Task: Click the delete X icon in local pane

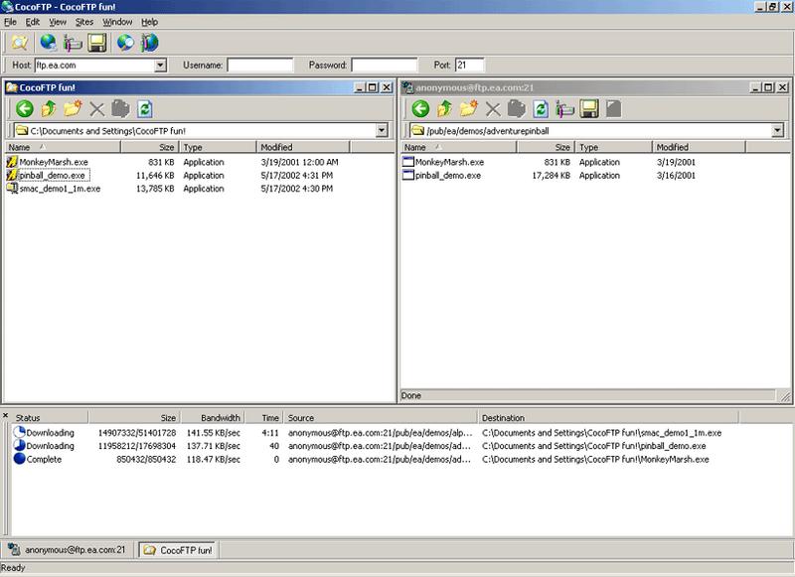Action: pos(96,108)
